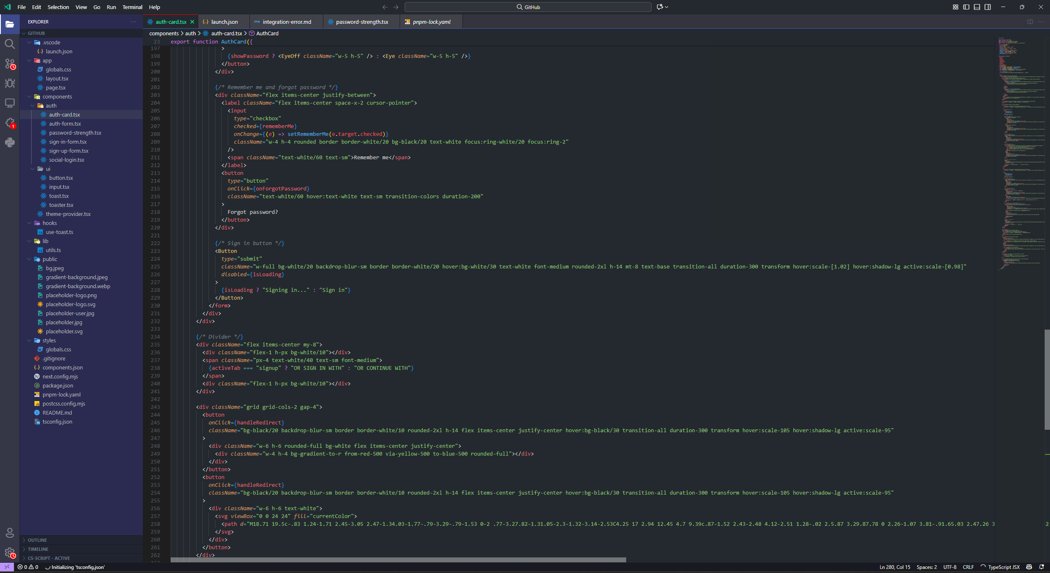
Task: Collapse the auth folder in the explorer
Action: click(x=51, y=105)
